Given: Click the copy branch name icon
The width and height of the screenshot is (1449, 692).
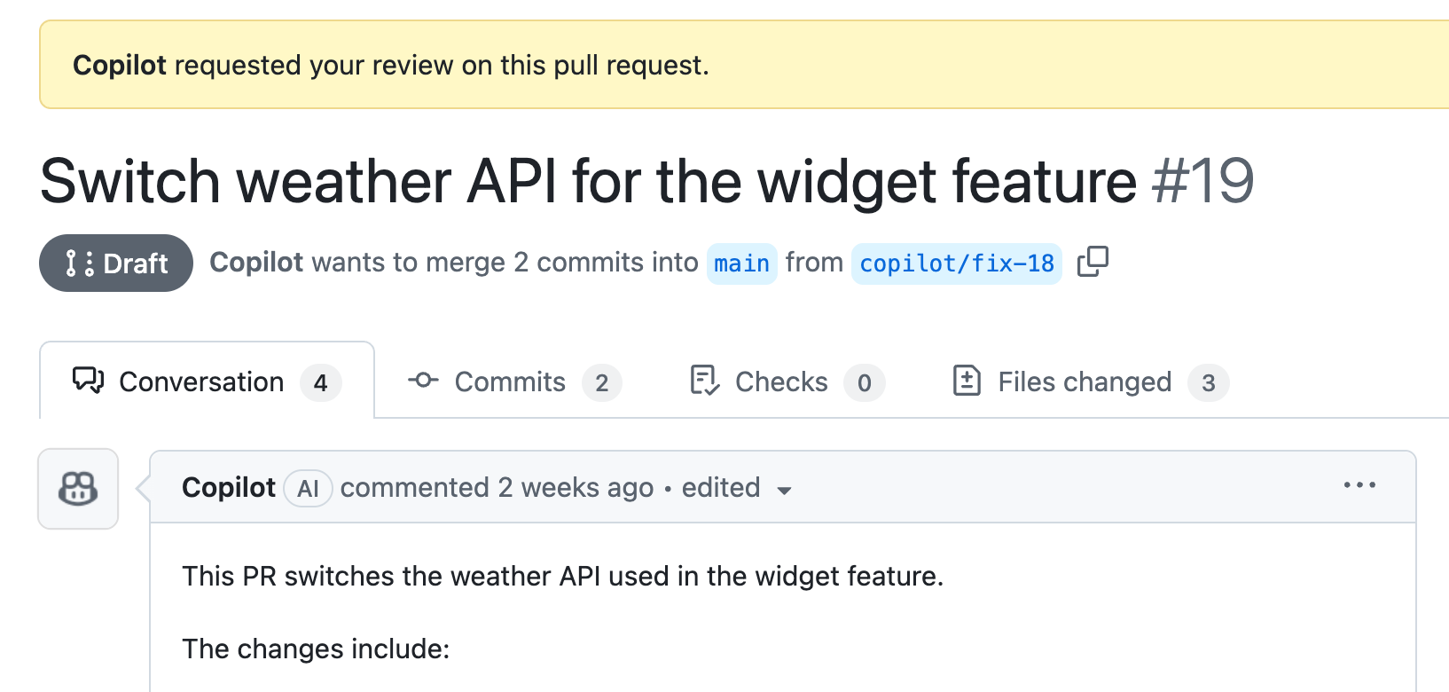Looking at the screenshot, I should [1093, 263].
